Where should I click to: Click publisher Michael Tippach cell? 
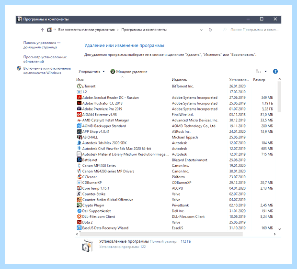click(185, 137)
